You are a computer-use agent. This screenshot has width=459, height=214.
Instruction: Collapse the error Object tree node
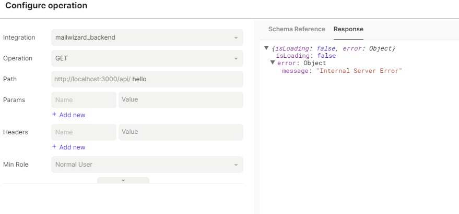pos(273,63)
